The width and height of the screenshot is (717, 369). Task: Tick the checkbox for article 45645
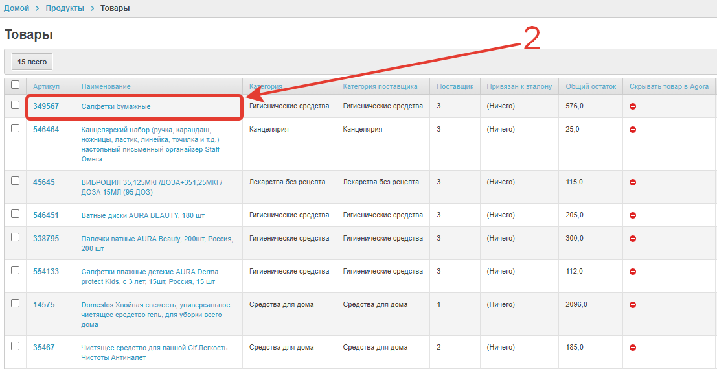point(15,181)
